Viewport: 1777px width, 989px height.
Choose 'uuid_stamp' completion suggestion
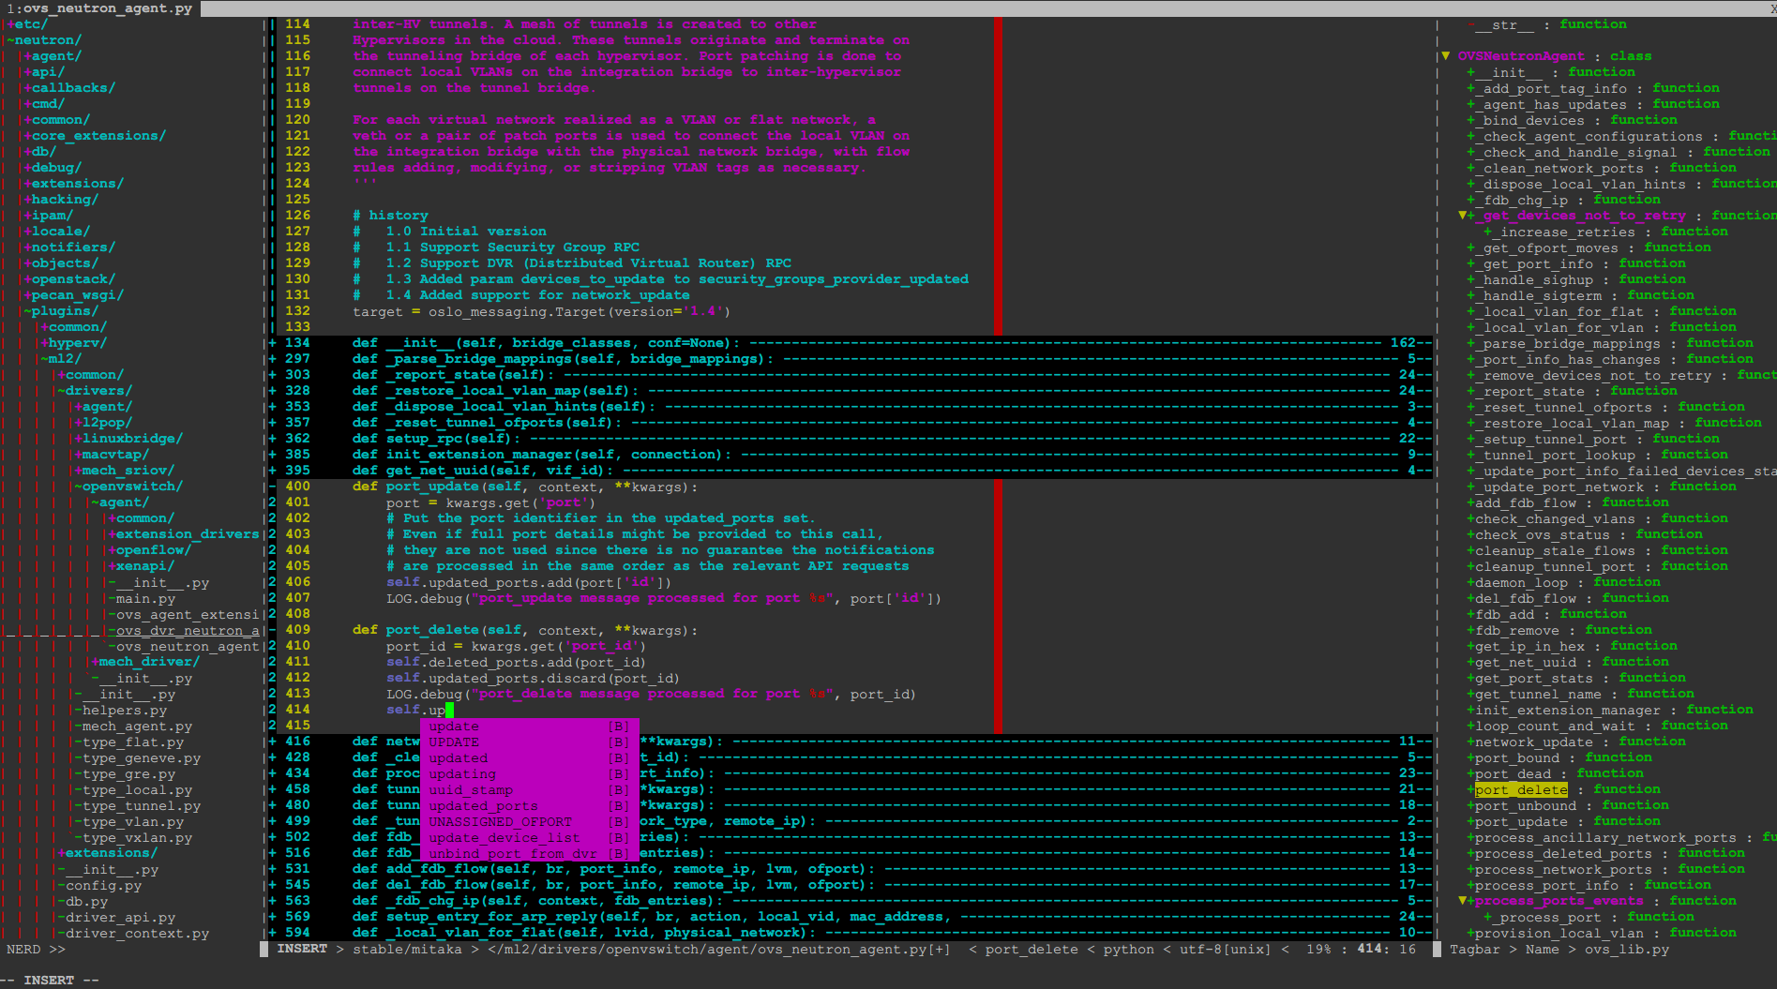click(x=529, y=789)
